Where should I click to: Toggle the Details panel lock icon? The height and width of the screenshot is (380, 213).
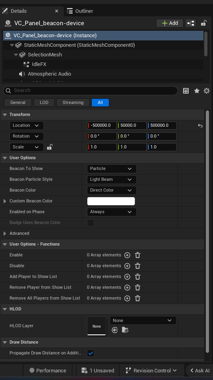(x=203, y=23)
